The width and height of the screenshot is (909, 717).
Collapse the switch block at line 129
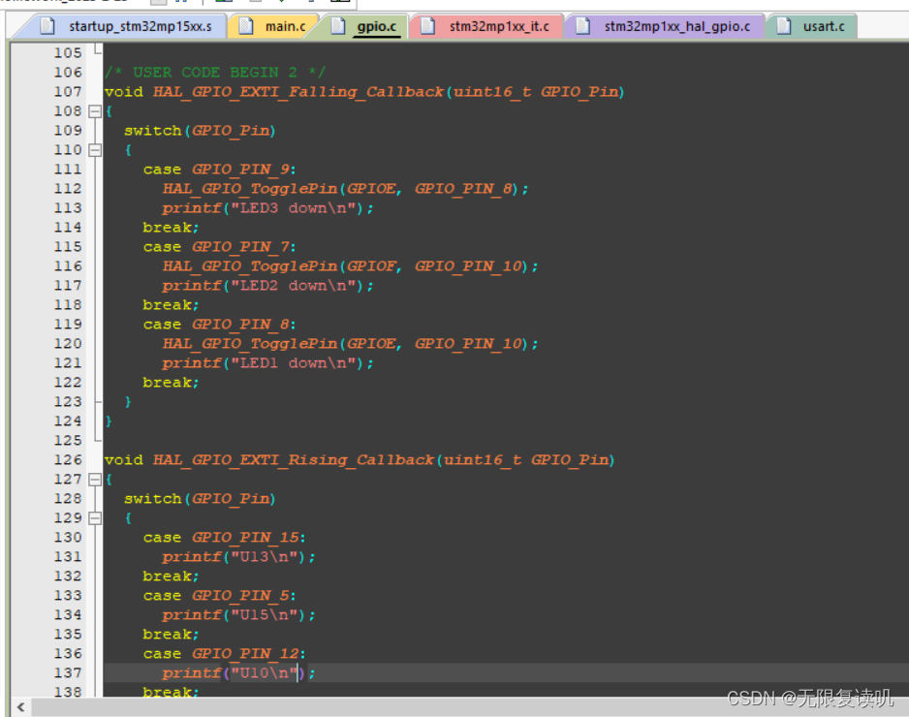click(x=95, y=518)
